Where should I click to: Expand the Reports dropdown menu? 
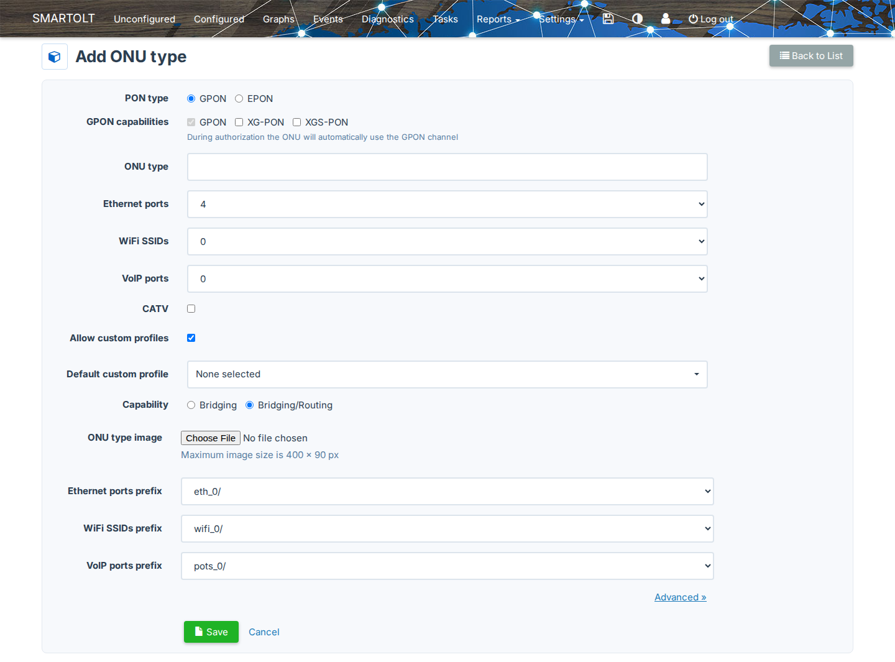[x=498, y=19]
